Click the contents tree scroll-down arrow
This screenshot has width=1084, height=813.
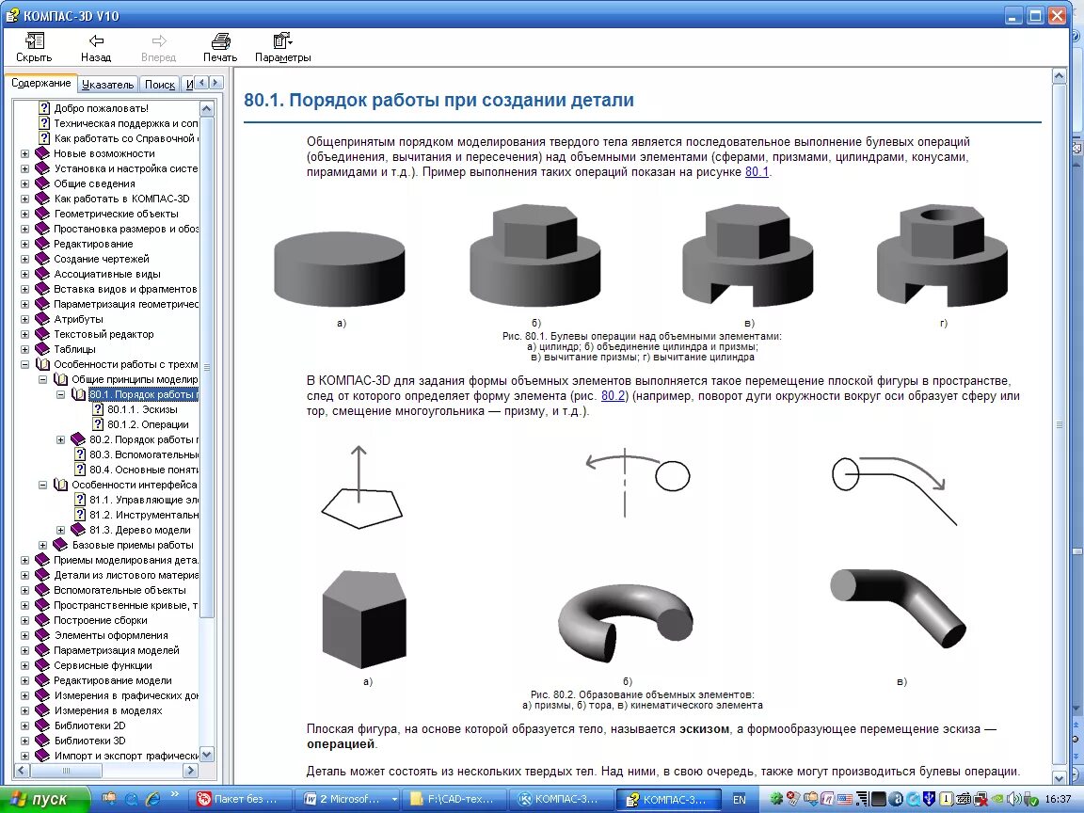[207, 755]
